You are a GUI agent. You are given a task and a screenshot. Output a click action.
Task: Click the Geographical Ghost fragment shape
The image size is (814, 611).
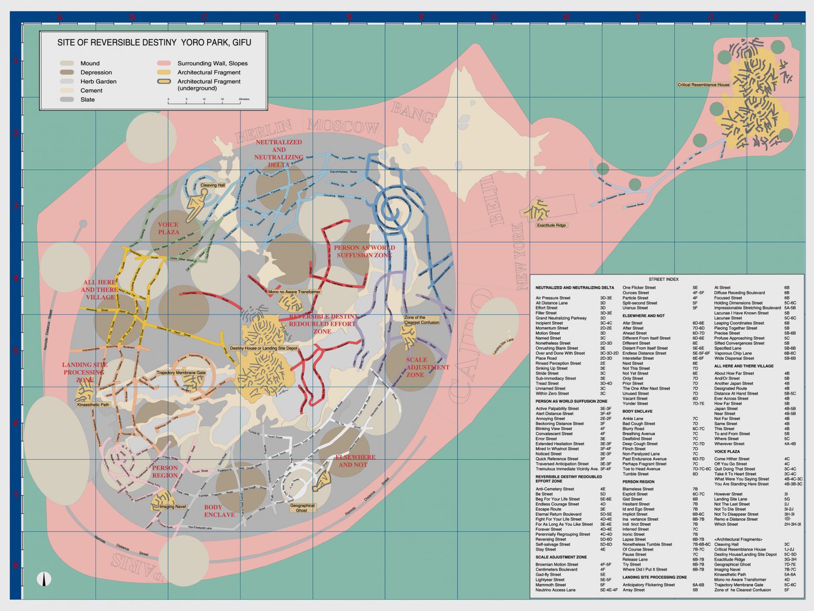point(322,480)
